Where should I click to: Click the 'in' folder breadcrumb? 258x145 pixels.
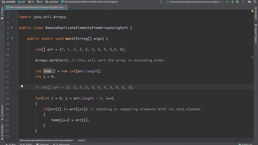(x=31, y=2)
